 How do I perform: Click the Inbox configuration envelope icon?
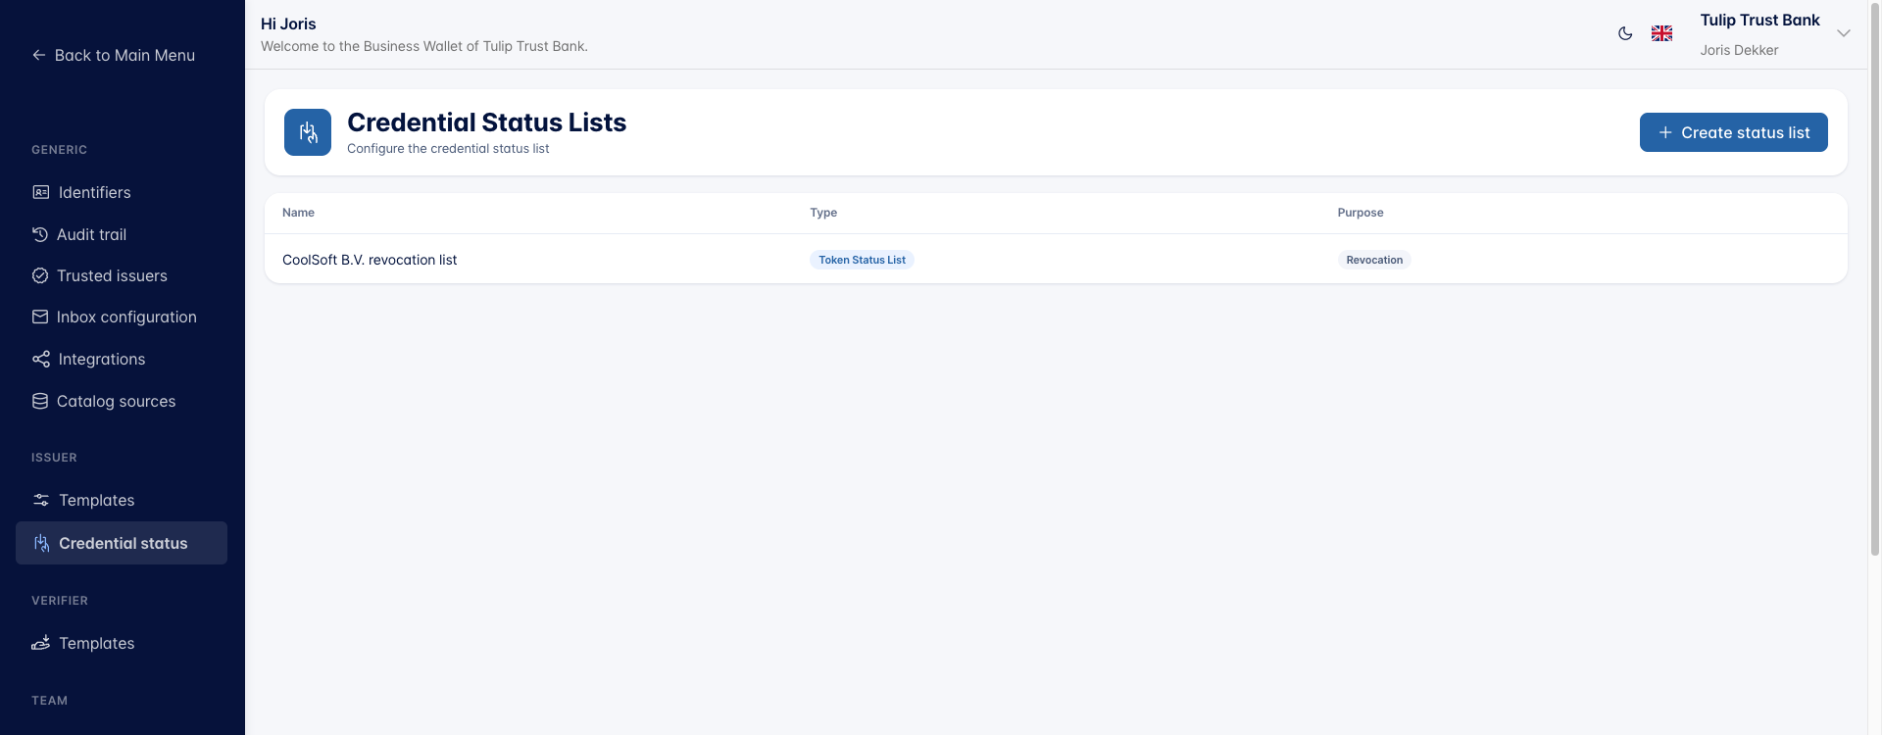[x=40, y=317]
